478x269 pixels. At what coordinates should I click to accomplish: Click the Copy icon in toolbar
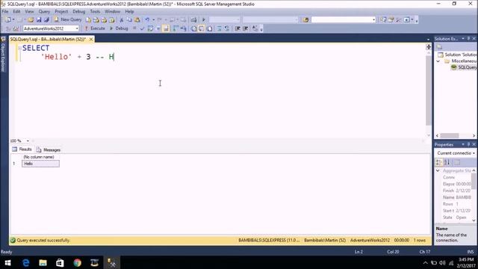pyautogui.click(x=129, y=19)
